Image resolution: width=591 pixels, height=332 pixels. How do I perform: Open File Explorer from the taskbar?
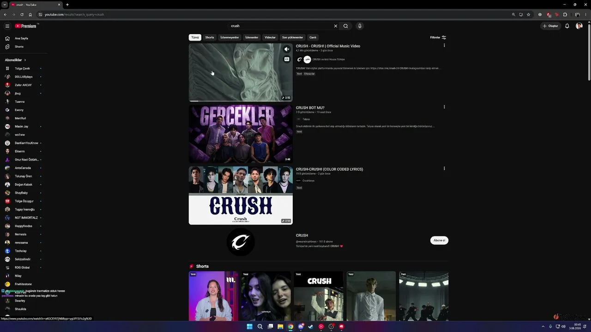[280, 326]
